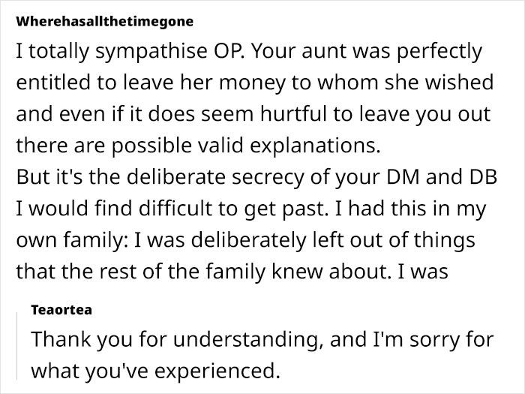Viewport: 525px width, 394px height.
Task: Click the reply line starting "Thank you for understanding"
Action: click(x=262, y=340)
